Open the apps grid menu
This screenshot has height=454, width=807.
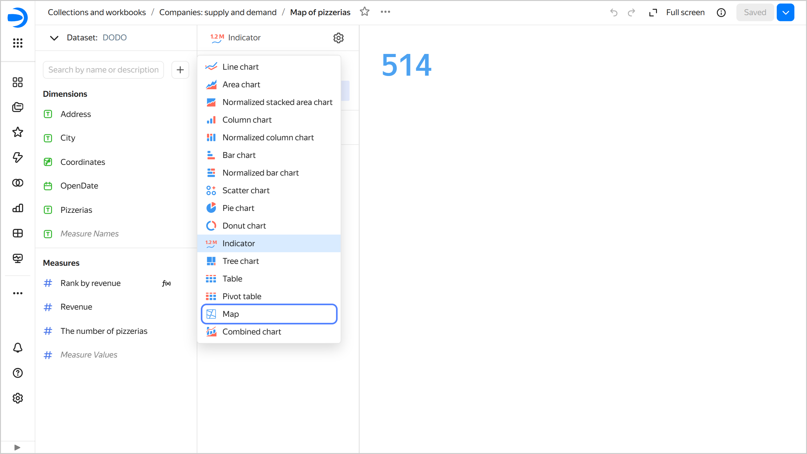pos(18,43)
